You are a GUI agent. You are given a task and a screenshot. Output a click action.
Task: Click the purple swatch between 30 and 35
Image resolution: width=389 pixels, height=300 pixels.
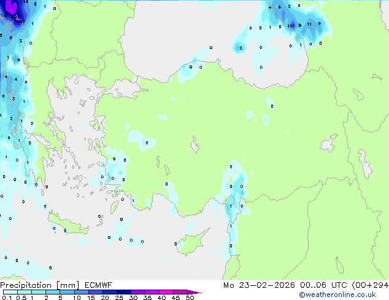point(138,292)
